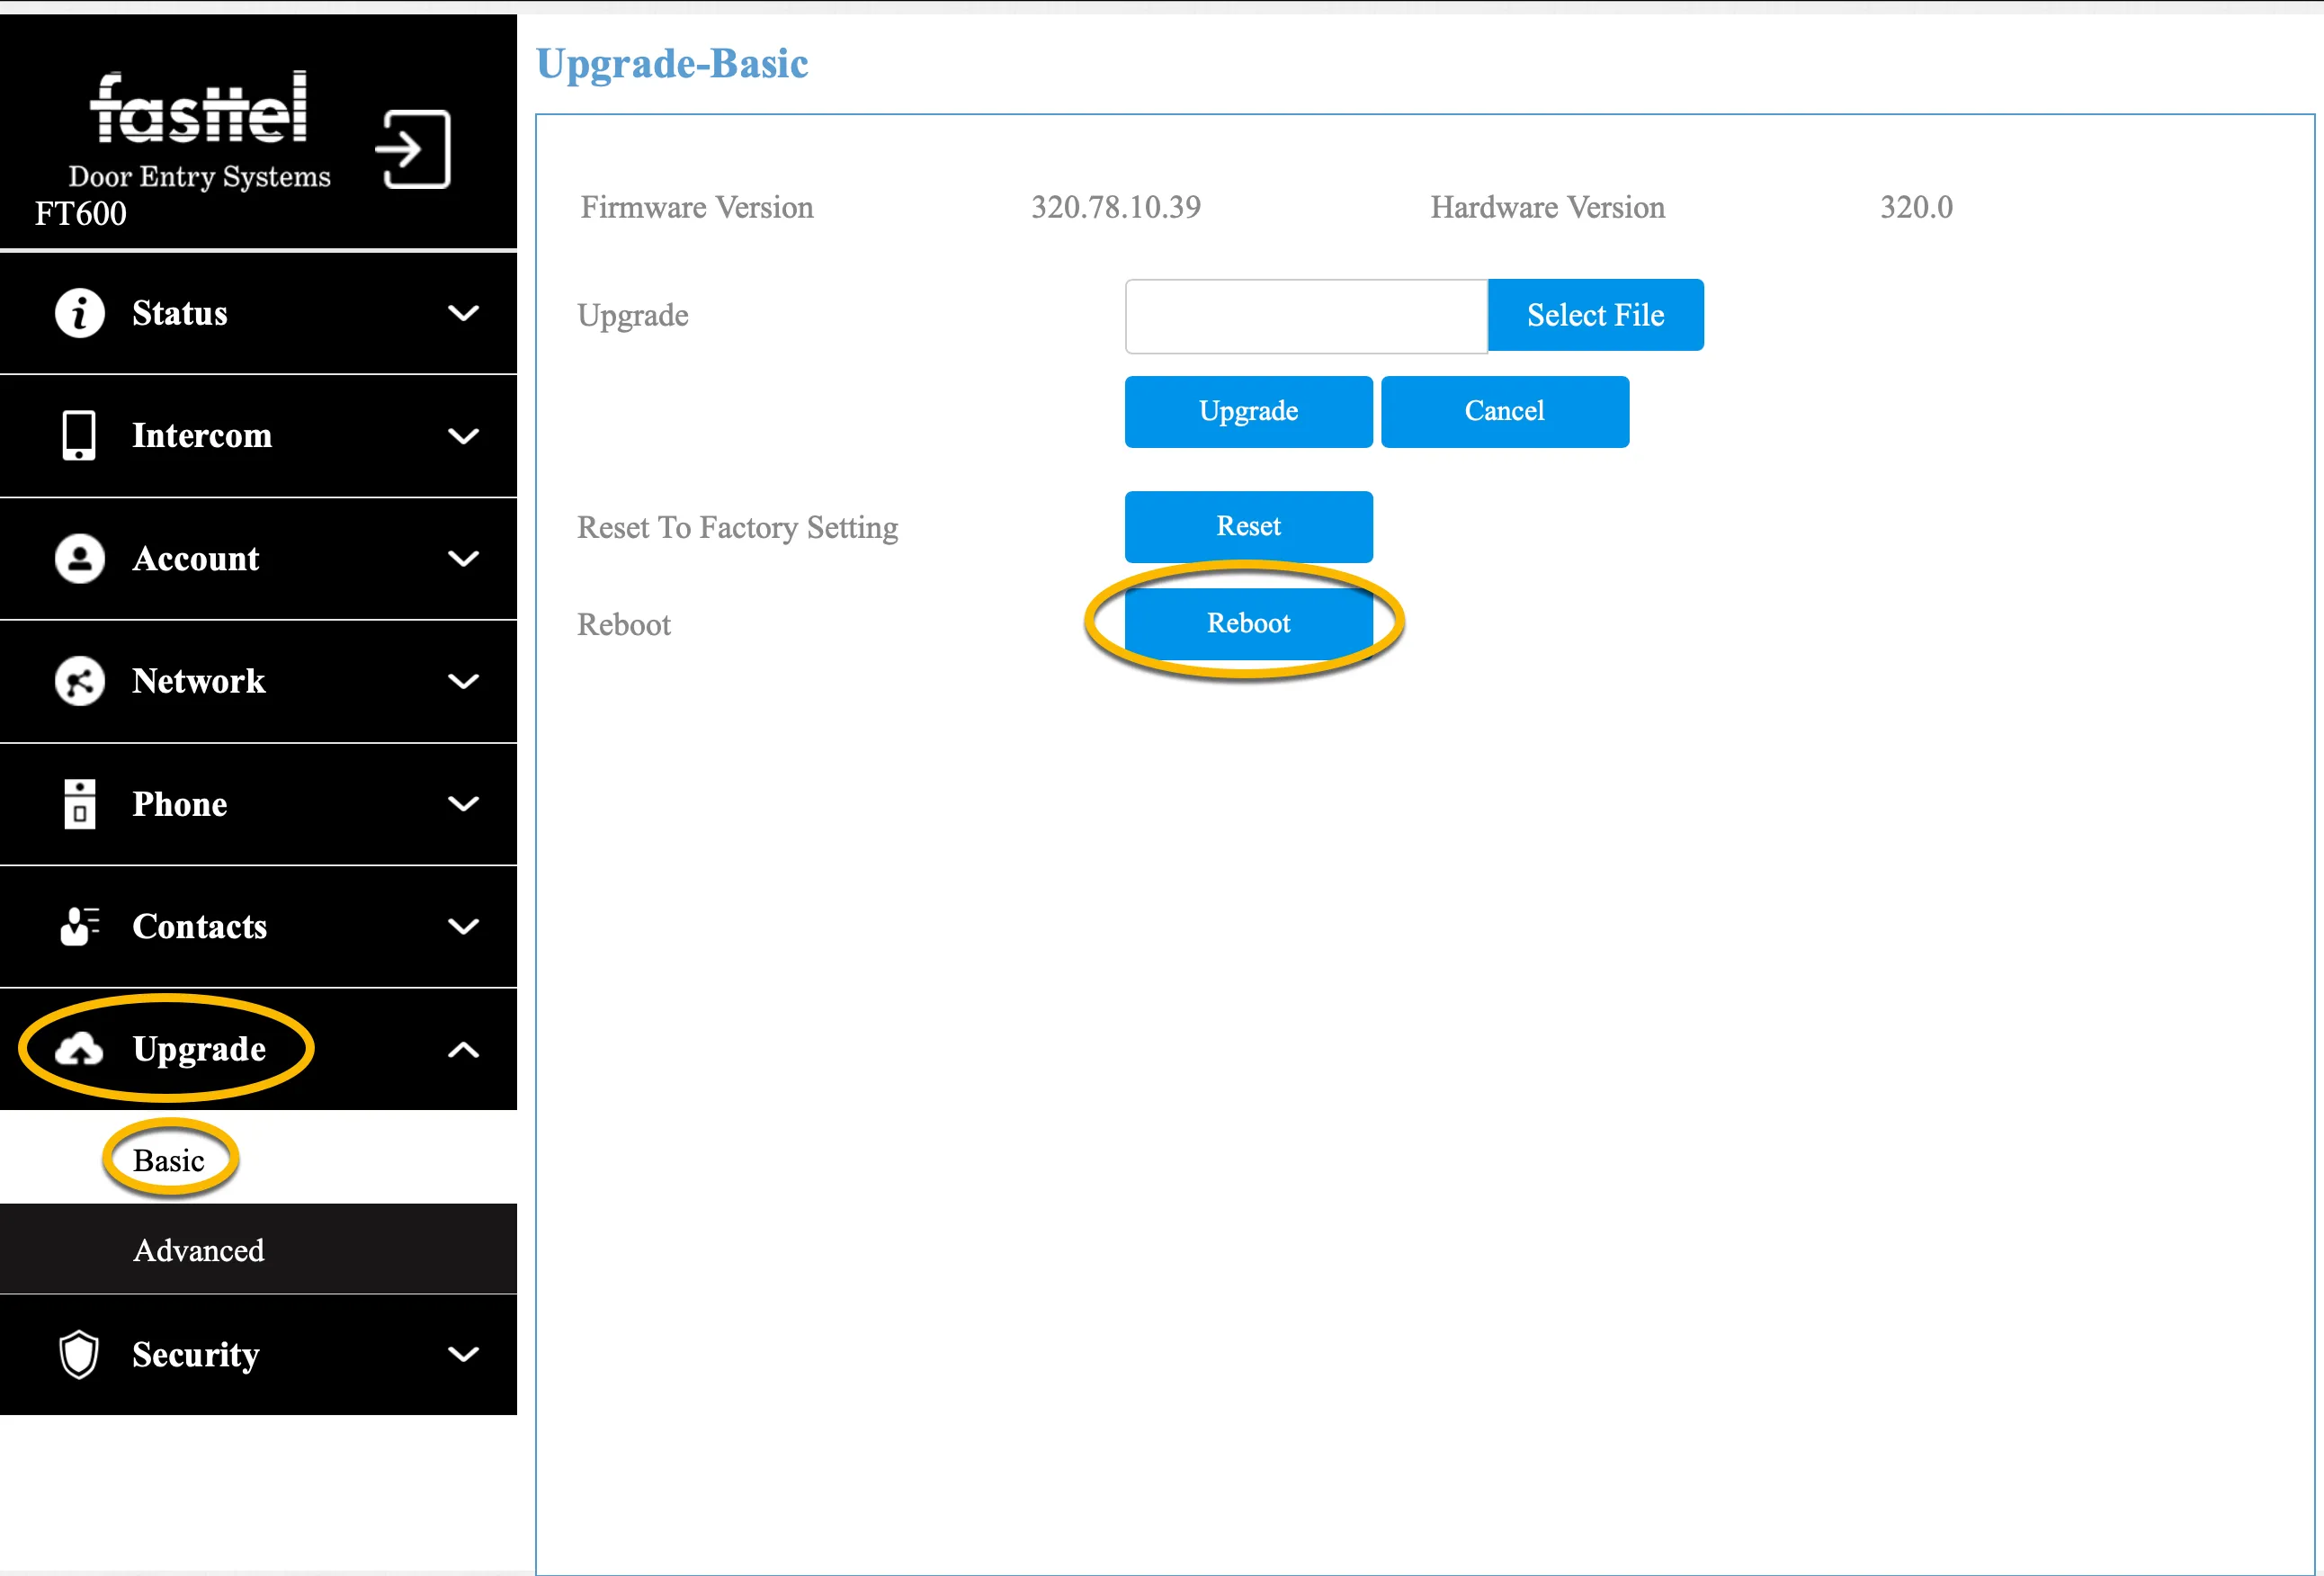Click the Phone door-unit icon
Viewport: 2324px width, 1576px height.
pyautogui.click(x=79, y=804)
